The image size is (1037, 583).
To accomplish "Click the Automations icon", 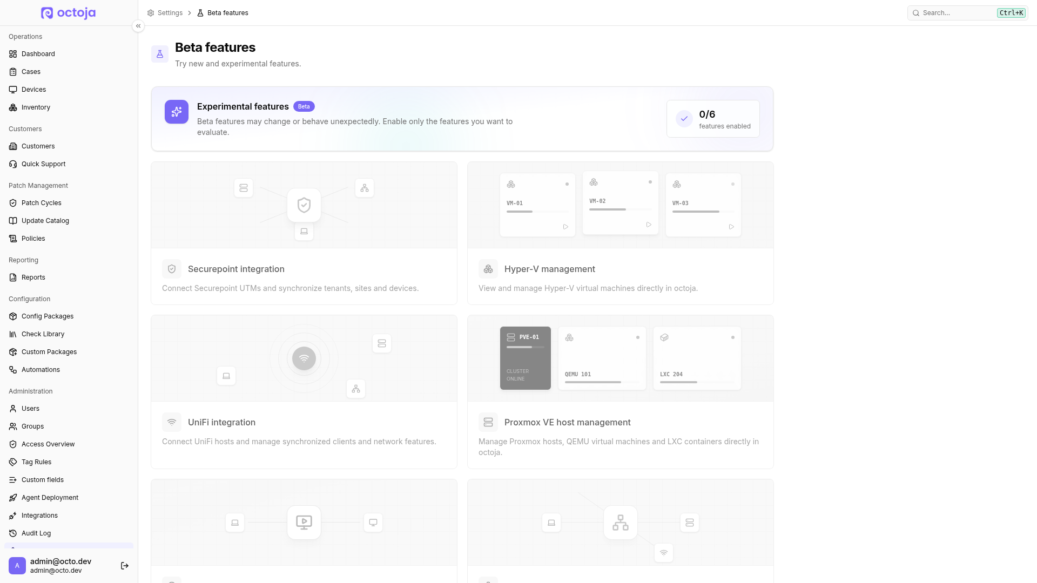I will pyautogui.click(x=13, y=370).
